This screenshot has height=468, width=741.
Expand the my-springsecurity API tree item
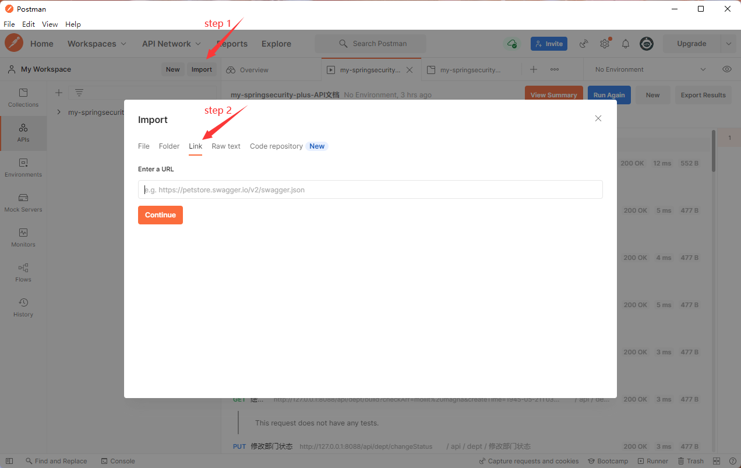coord(59,112)
